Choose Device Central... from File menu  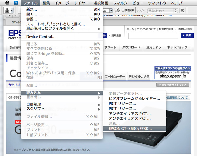click(41, 36)
